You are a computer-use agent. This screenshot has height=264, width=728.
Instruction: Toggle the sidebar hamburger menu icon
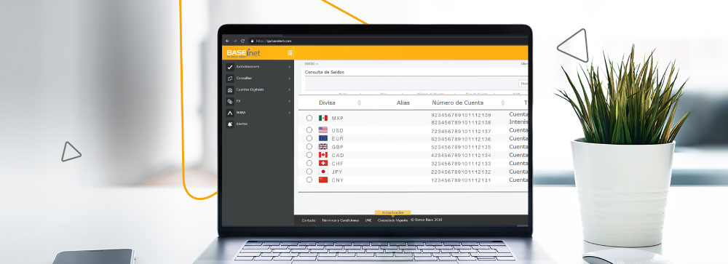click(290, 53)
